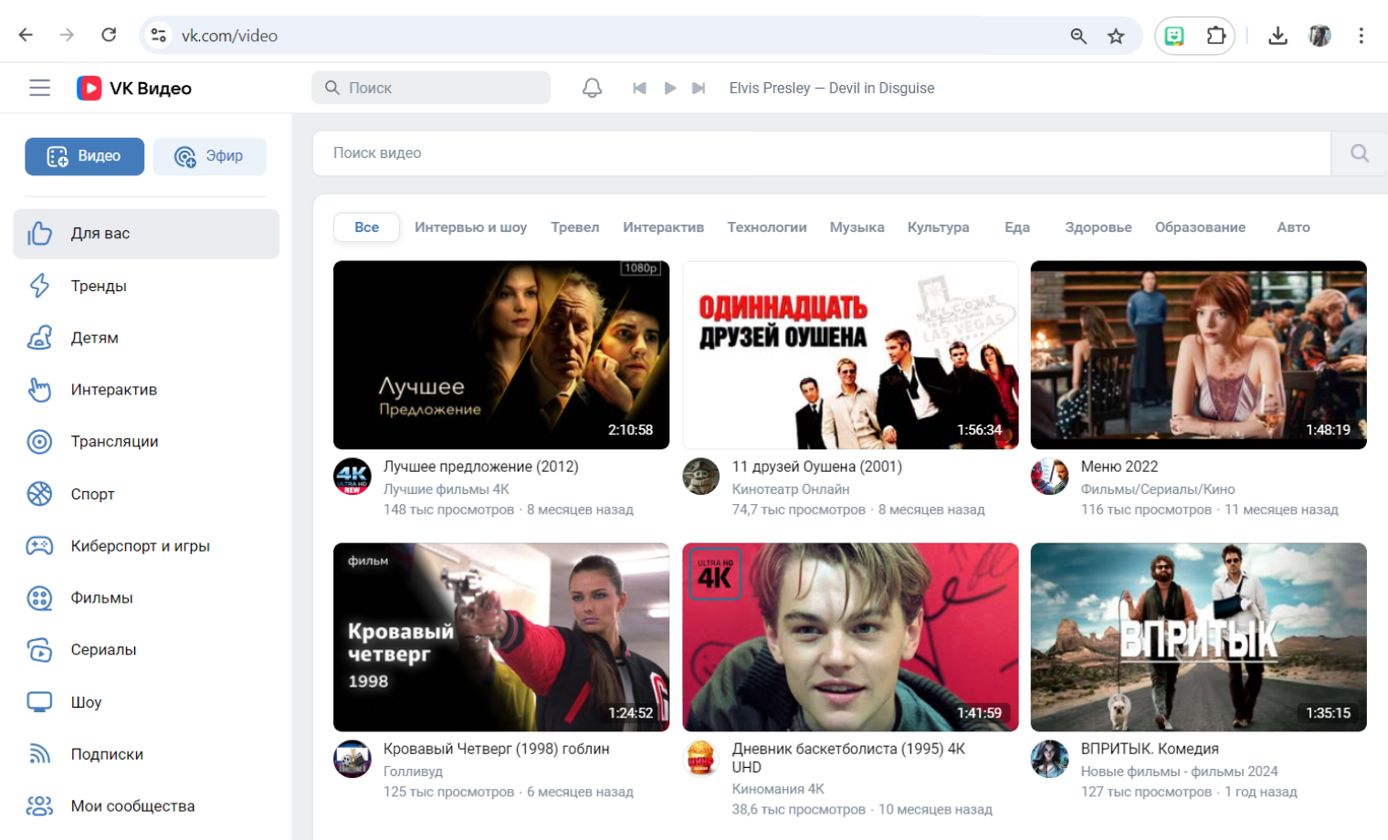This screenshot has width=1388, height=840.
Task: Open browser downloads icon
Action: coord(1278,36)
